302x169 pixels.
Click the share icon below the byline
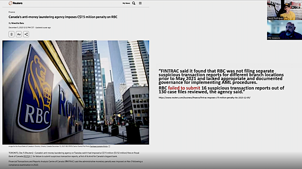point(26,34)
